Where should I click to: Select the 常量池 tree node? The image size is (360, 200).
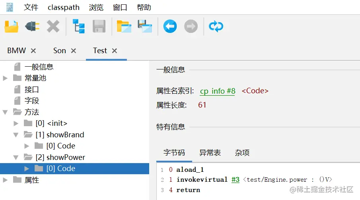(x=35, y=78)
